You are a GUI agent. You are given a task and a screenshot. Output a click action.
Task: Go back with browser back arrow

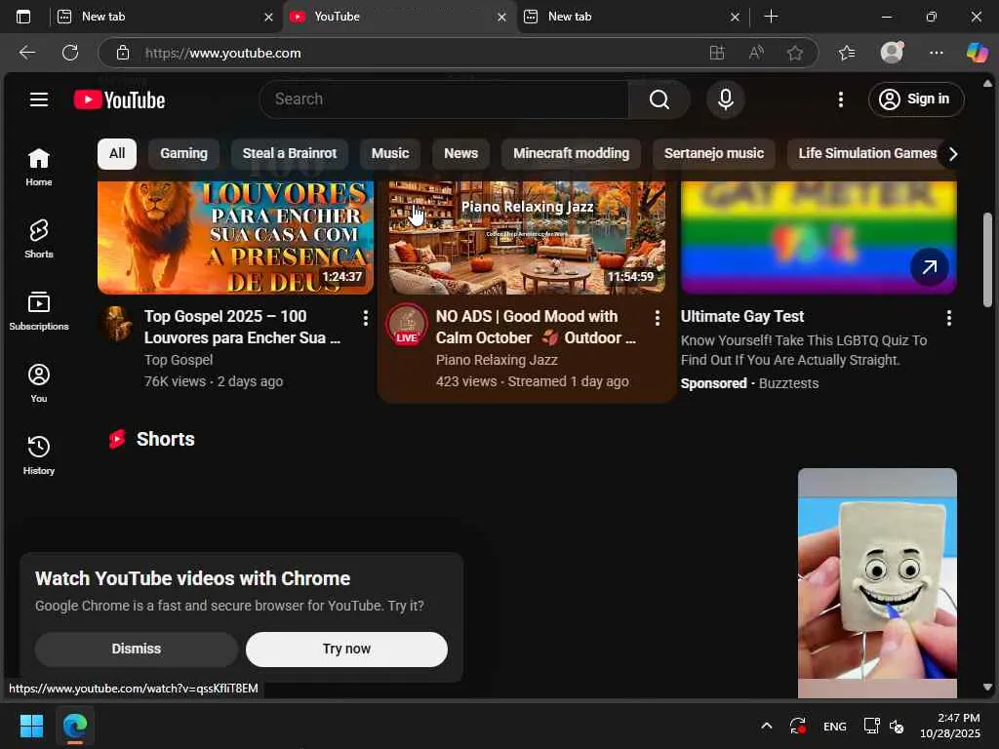tap(26, 53)
